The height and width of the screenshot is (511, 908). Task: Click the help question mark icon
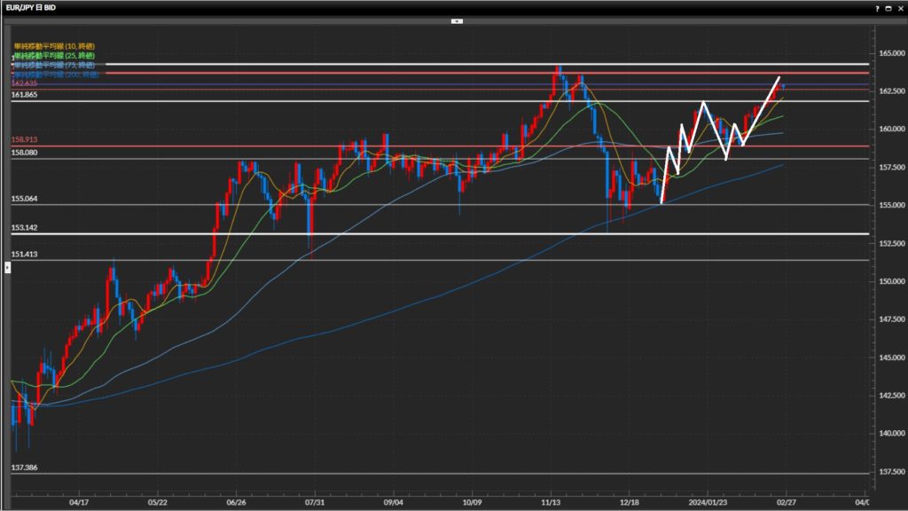(x=877, y=6)
